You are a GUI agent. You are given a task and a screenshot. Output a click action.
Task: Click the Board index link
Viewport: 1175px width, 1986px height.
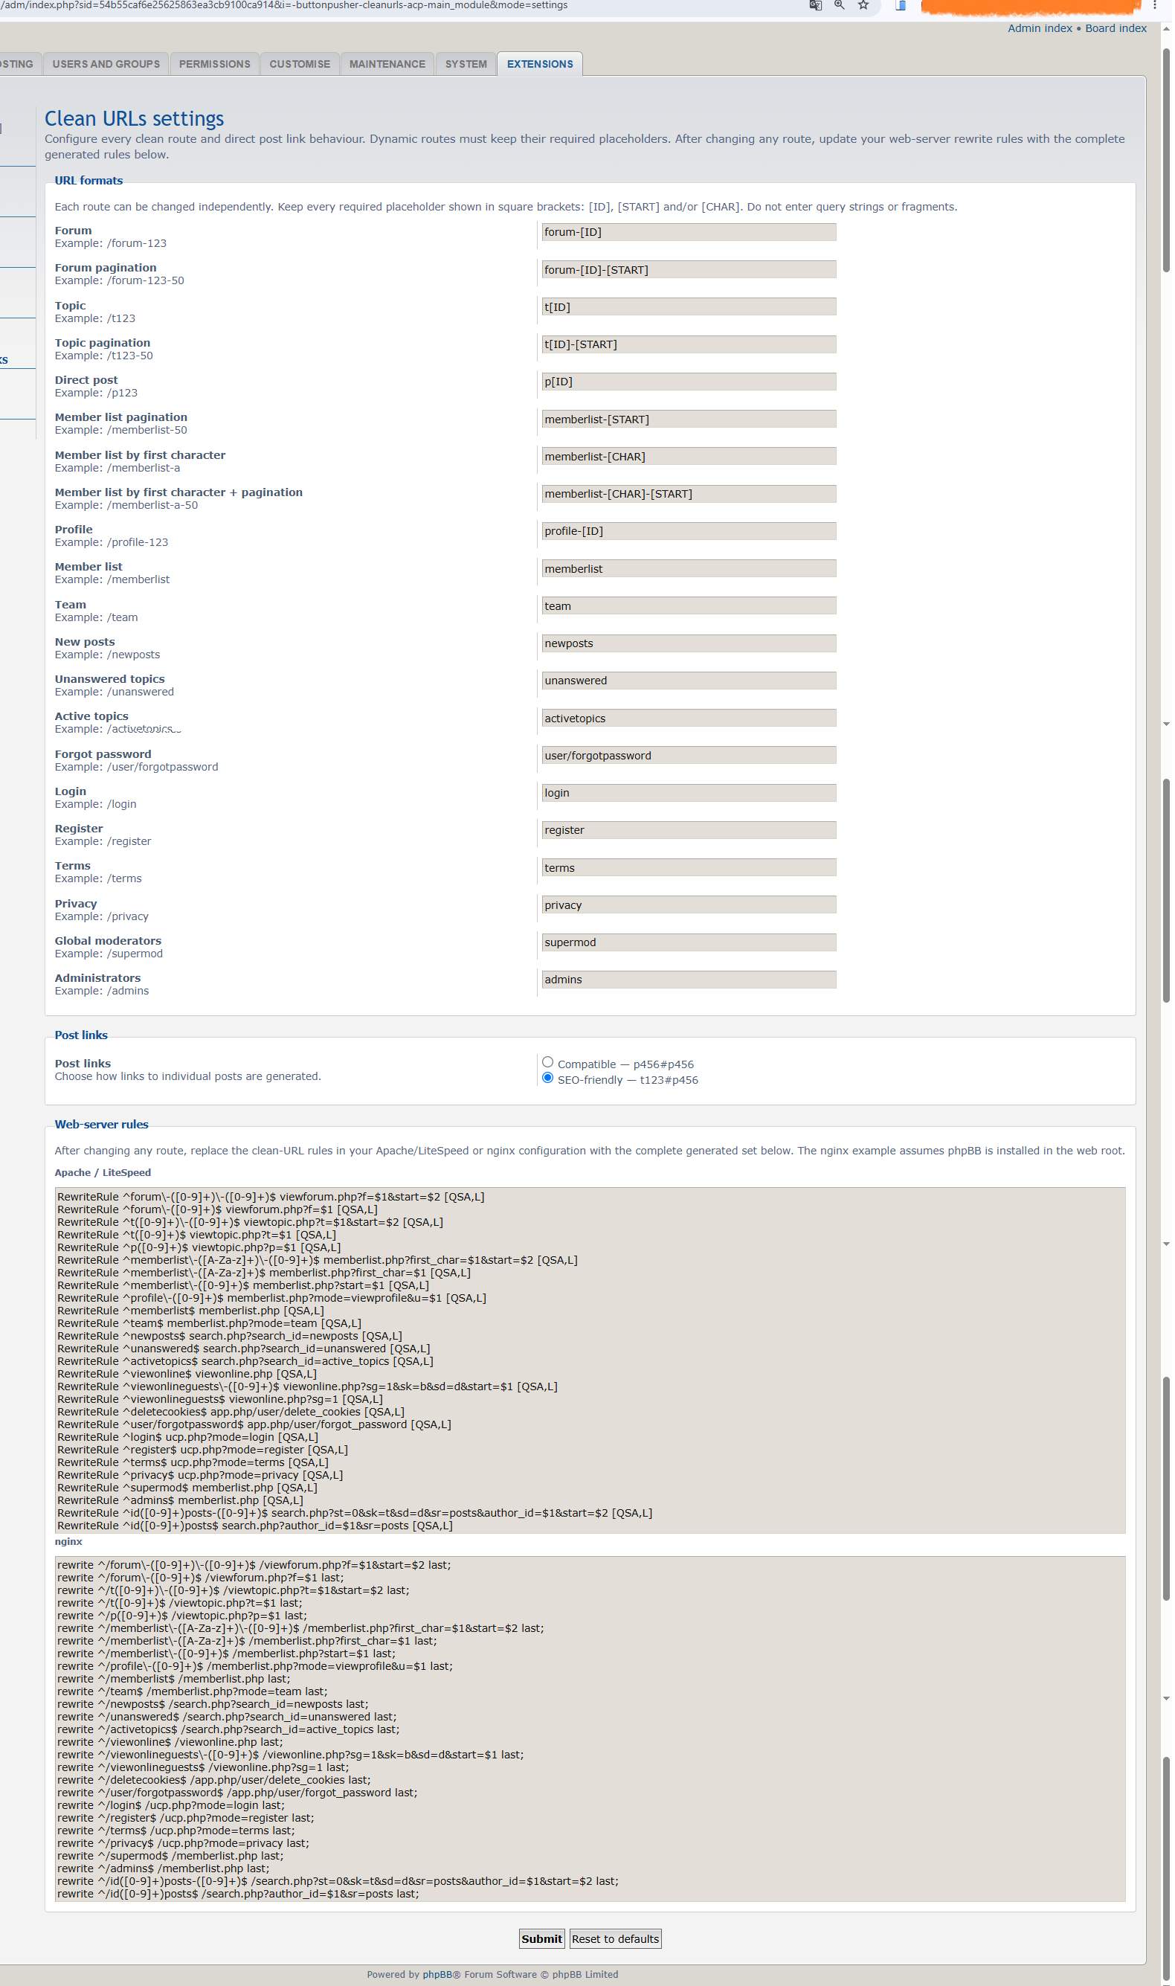pyautogui.click(x=1116, y=28)
